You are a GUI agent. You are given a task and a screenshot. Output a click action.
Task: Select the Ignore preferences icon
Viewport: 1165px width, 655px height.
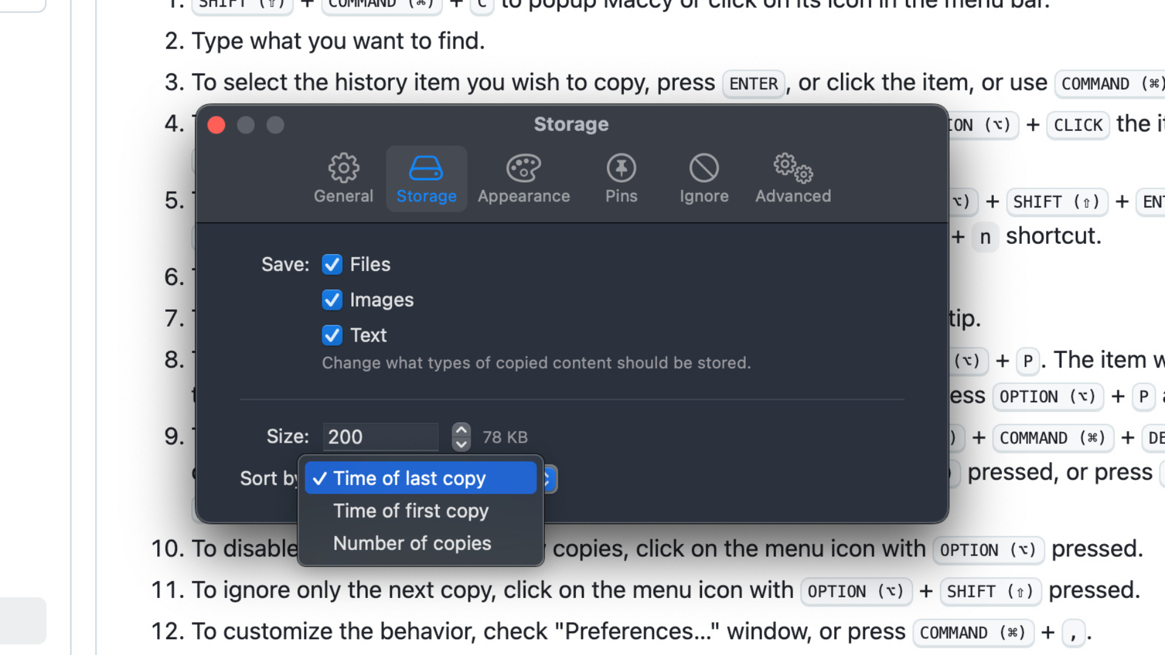[x=703, y=178]
